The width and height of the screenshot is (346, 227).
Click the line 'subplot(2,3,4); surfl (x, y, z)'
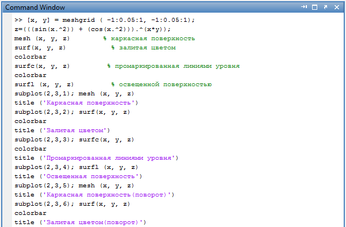click(x=76, y=167)
